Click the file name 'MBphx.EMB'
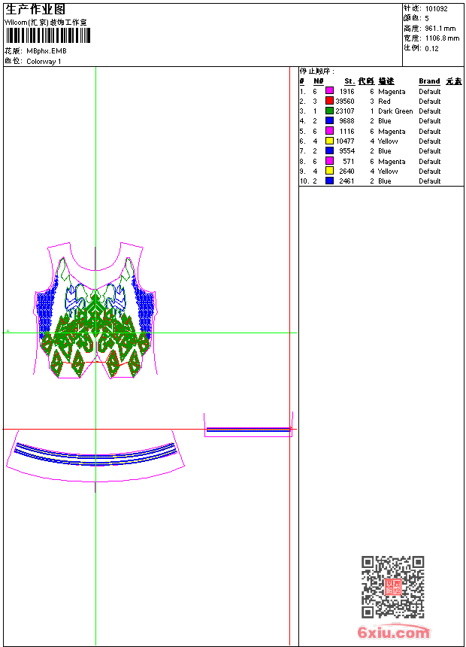This screenshot has height=647, width=466. [47, 51]
